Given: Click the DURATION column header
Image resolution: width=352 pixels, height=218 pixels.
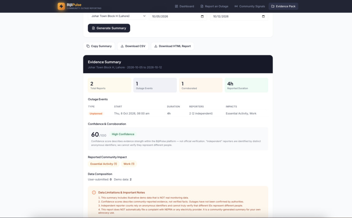Looking at the screenshot, I should (x=173, y=107).
